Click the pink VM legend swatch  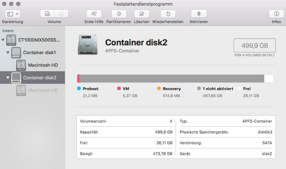(x=119, y=89)
